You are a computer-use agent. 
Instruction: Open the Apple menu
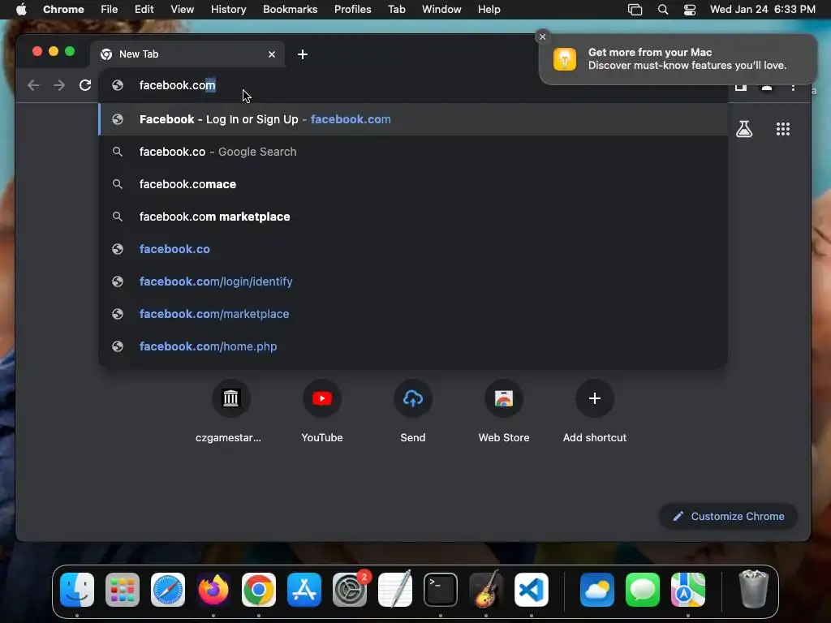click(21, 10)
